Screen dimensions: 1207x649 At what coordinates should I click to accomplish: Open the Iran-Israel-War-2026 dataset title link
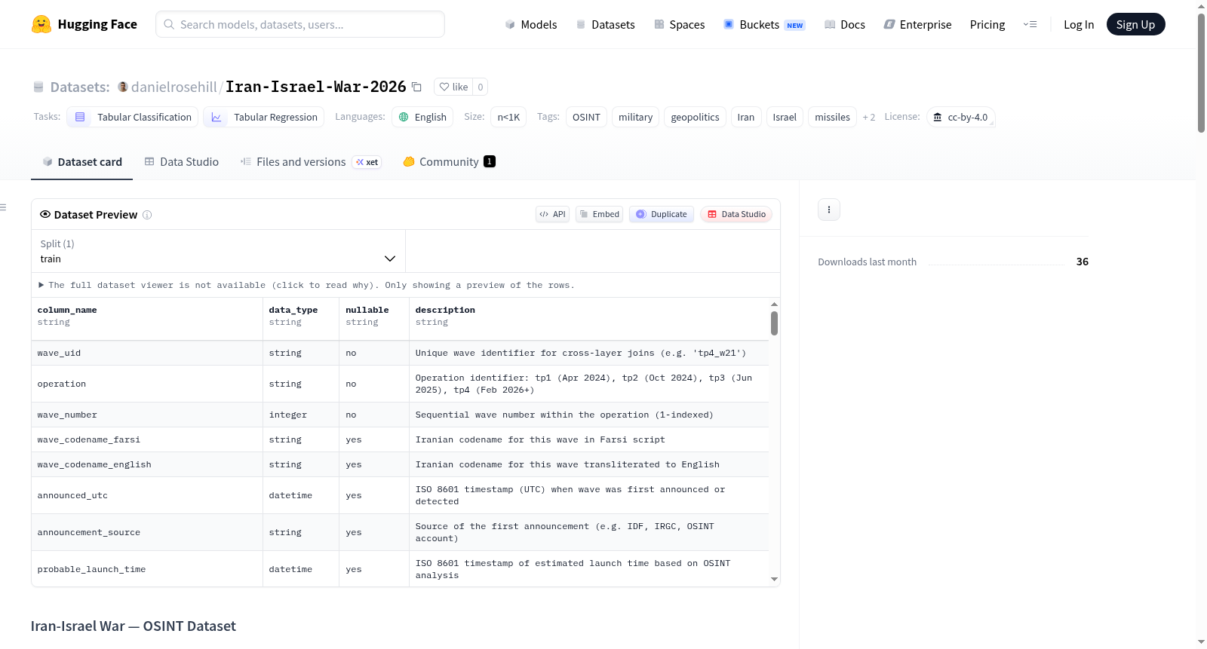pos(316,87)
